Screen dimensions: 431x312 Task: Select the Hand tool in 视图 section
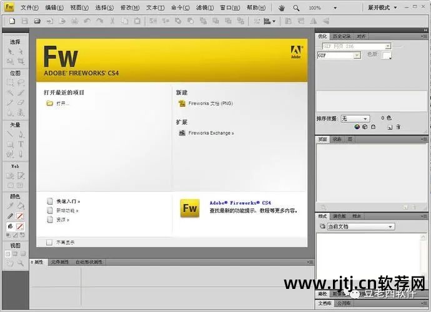10,263
